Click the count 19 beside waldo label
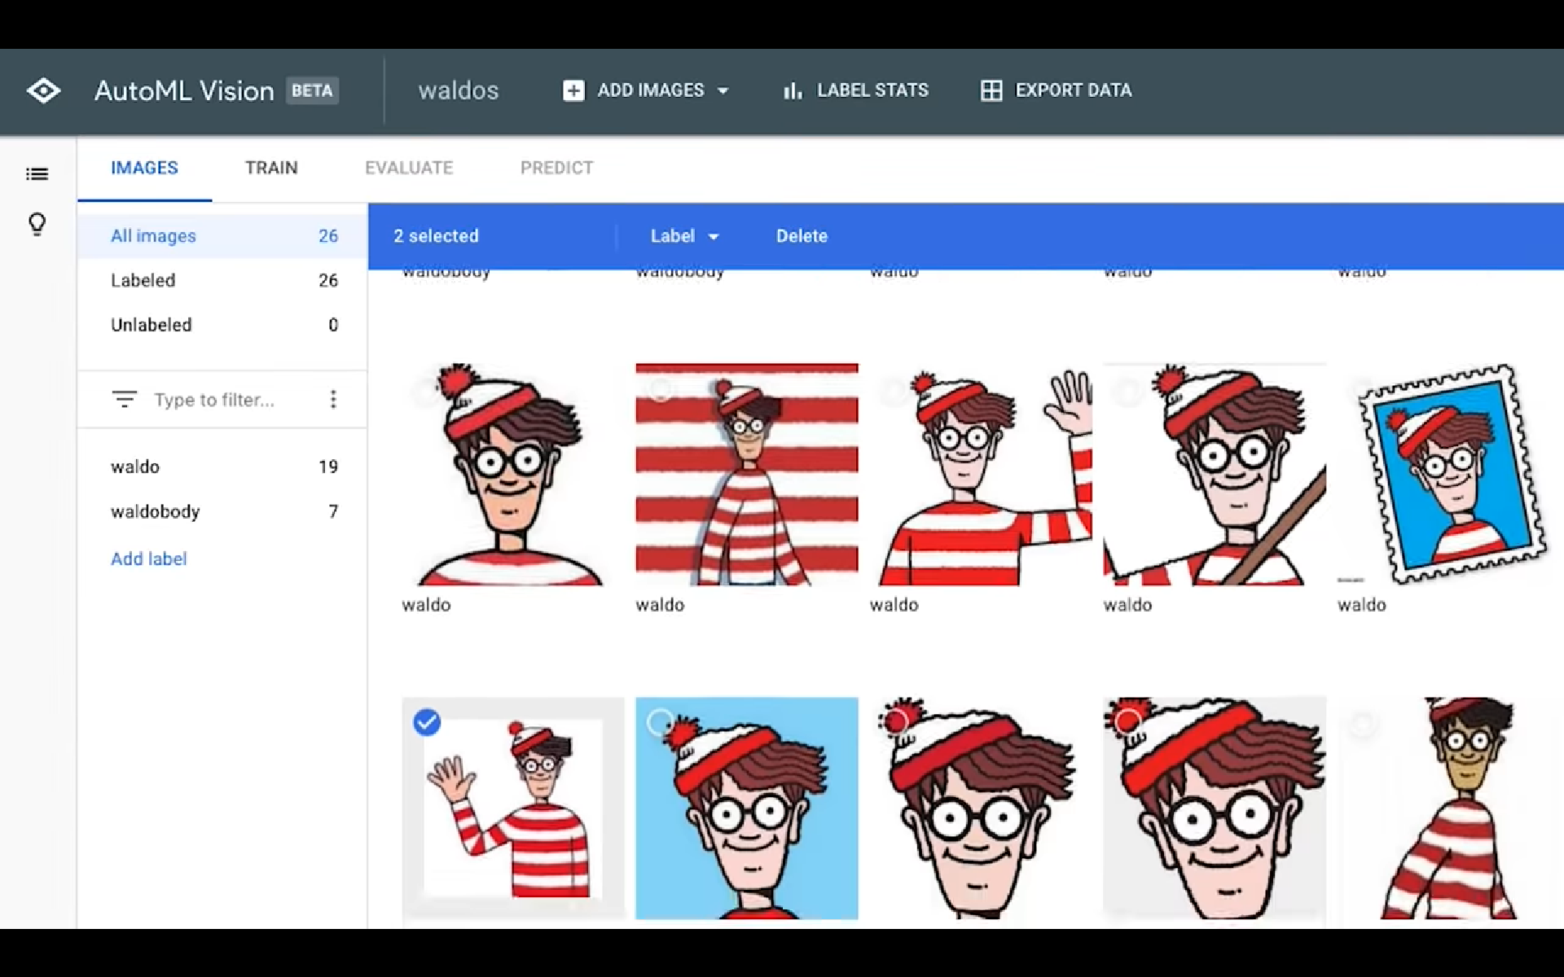 pos(328,467)
